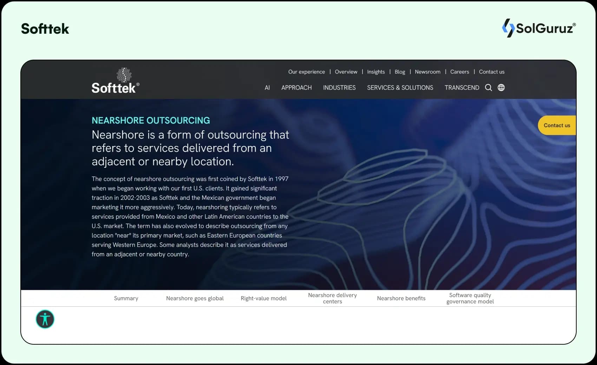
Task: Open the INDUSTRIES menu
Action: coord(339,88)
